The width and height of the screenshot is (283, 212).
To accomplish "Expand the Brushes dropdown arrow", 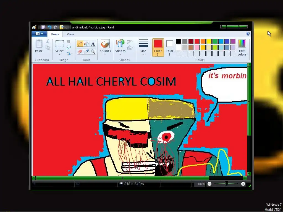I will pyautogui.click(x=105, y=54).
